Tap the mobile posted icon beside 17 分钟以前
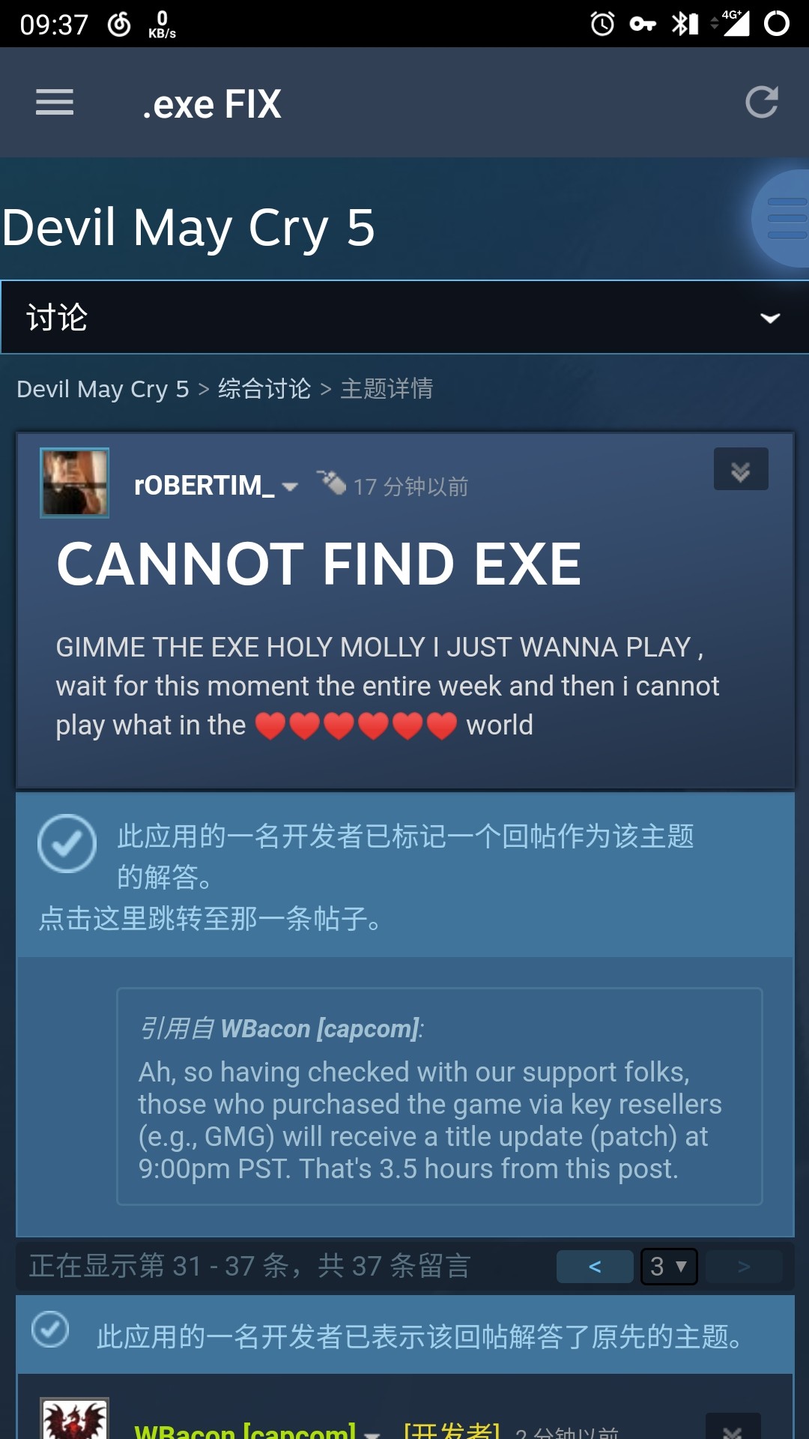 pyautogui.click(x=331, y=483)
